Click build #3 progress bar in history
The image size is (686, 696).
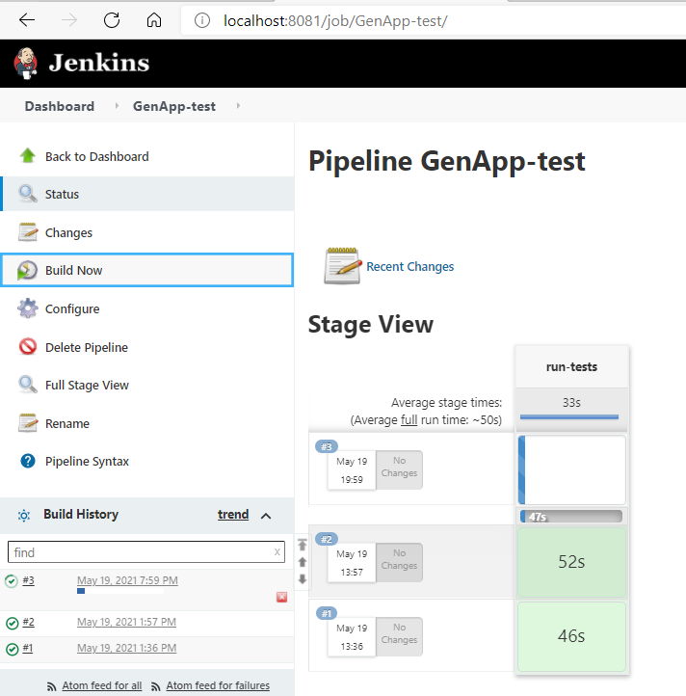click(x=120, y=591)
